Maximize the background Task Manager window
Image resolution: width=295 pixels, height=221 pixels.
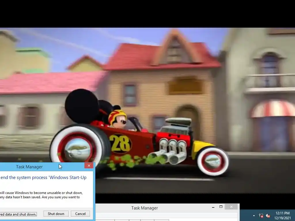tap(221, 207)
